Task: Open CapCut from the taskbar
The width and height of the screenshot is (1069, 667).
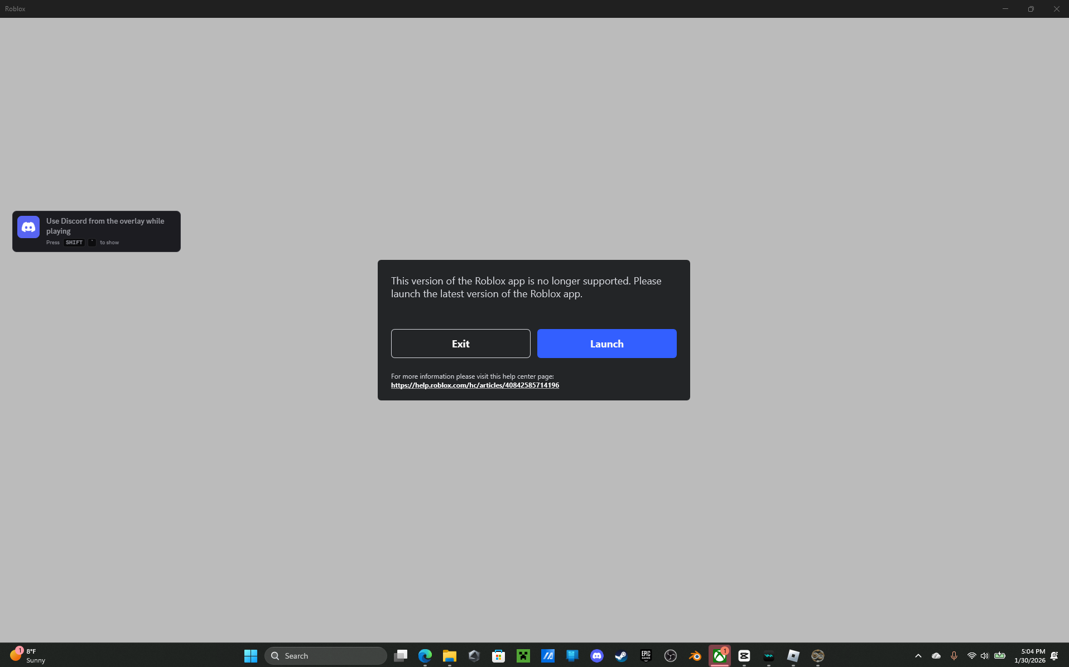Action: click(x=744, y=656)
